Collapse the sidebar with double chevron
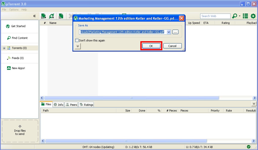Viewport: 258px width, 150px height. (x=34, y=16)
